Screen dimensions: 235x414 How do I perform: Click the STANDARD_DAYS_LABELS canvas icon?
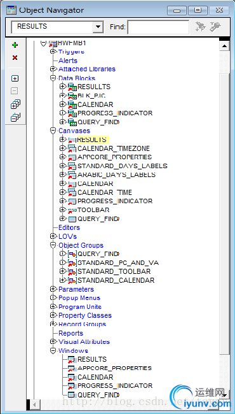click(72, 166)
